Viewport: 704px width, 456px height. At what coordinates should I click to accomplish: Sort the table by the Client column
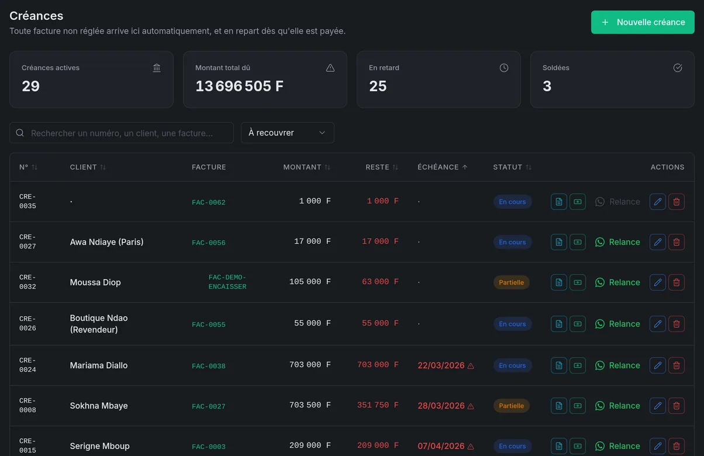click(x=88, y=167)
